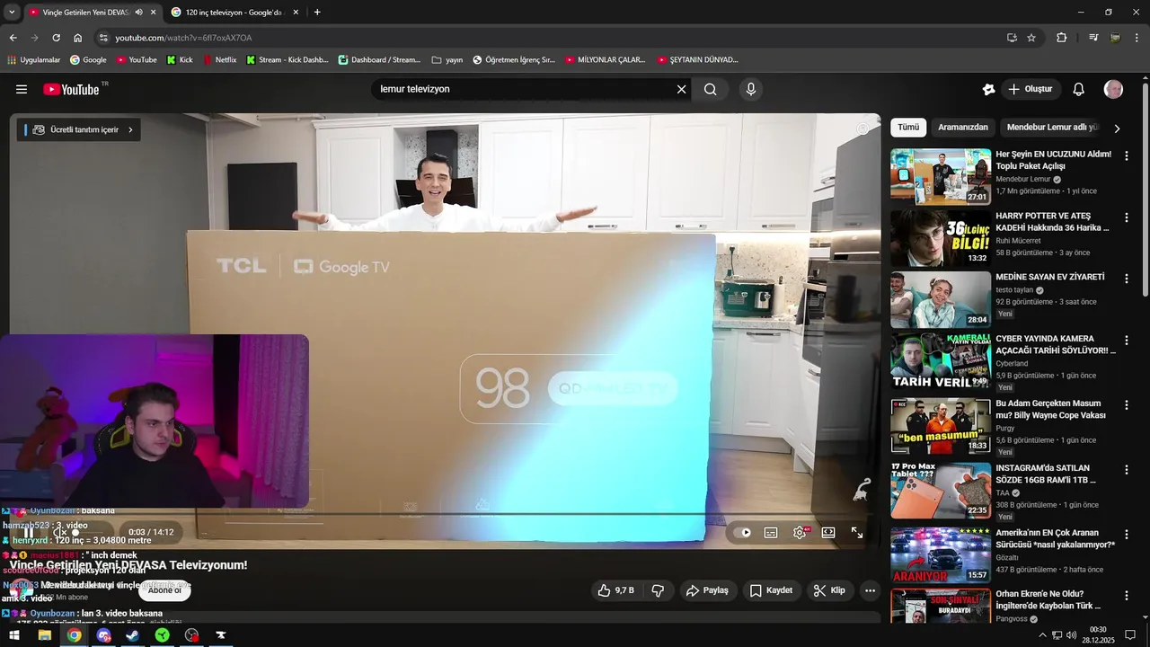Open File Explorer from taskbar
The width and height of the screenshot is (1150, 647).
pos(44,635)
